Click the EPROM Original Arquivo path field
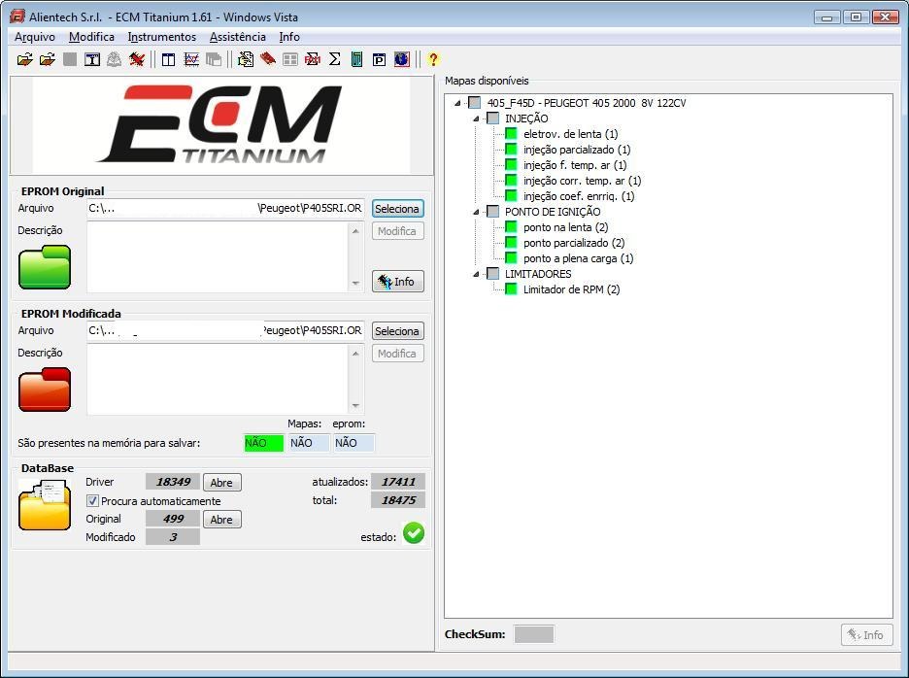This screenshot has width=909, height=678. [x=225, y=208]
